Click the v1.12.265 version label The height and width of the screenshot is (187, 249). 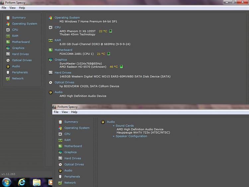click(x=8, y=174)
